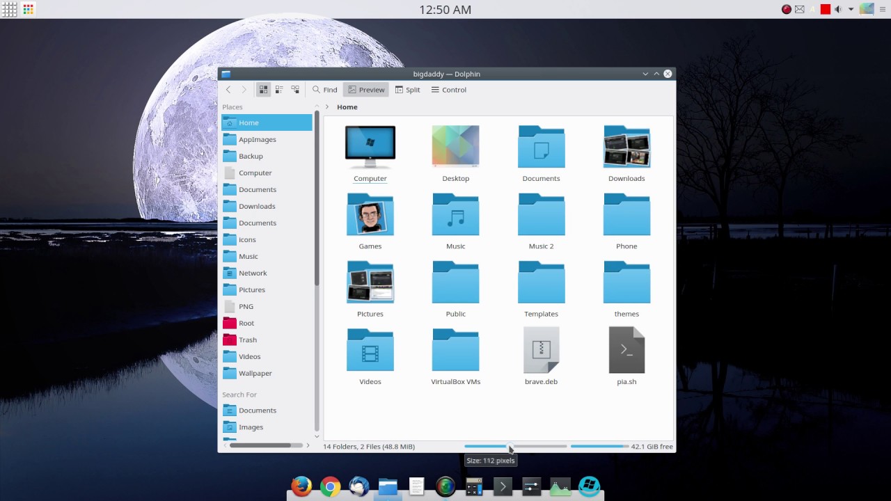This screenshot has width=891, height=501.
Task: Open the calculator from the dock
Action: 474,486
